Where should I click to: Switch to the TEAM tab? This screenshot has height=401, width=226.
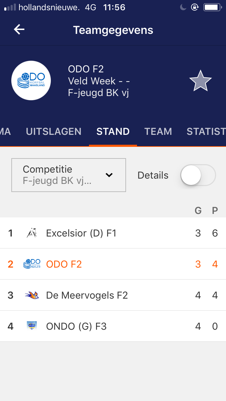pyautogui.click(x=158, y=131)
